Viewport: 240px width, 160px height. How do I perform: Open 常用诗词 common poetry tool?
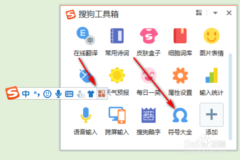[117, 36]
